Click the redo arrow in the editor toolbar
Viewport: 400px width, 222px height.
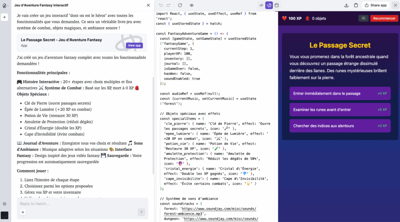click(169, 5)
